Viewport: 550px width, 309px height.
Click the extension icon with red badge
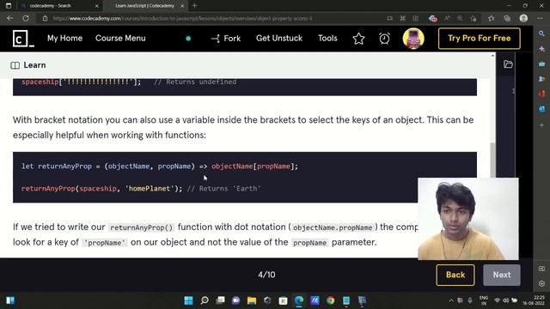[432, 18]
